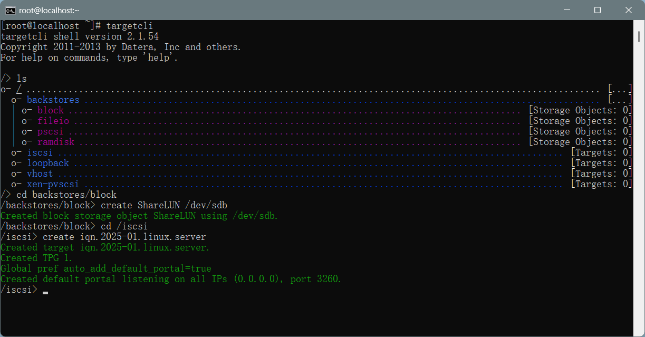Select the block backstore node
The width and height of the screenshot is (645, 337).
[x=51, y=110]
